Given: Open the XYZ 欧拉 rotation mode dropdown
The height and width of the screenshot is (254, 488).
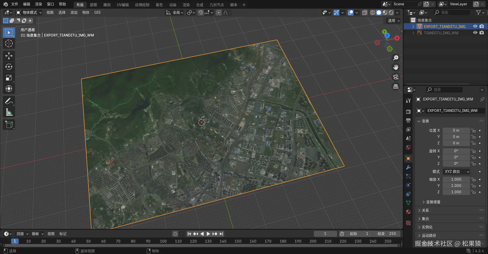Looking at the screenshot, I should 457,172.
